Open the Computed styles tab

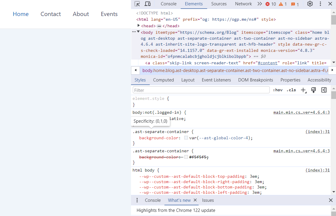[163, 80]
